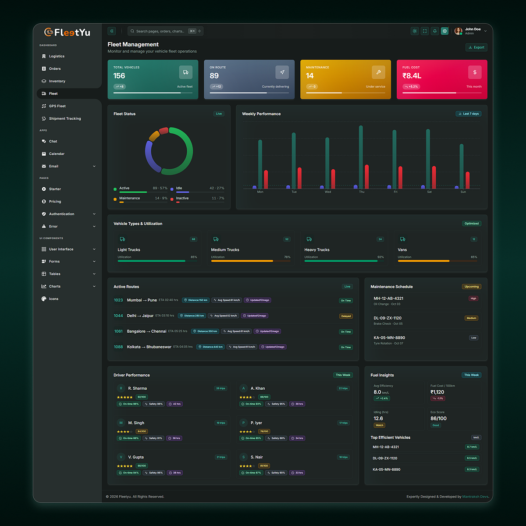Click the Last 7 days filter badge

(x=469, y=114)
